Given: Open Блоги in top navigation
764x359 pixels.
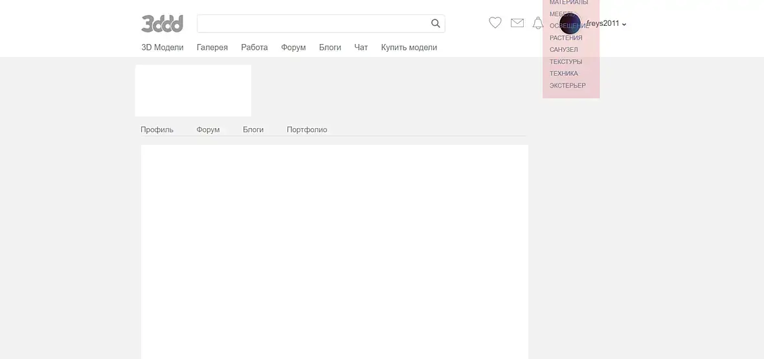Looking at the screenshot, I should click(x=330, y=47).
